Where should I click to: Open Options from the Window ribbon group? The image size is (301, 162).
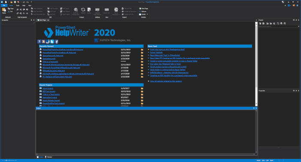[x=143, y=12]
